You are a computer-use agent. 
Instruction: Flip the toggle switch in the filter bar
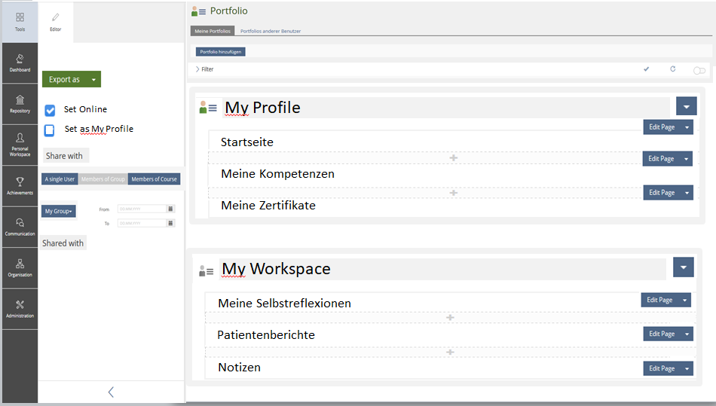(x=699, y=70)
